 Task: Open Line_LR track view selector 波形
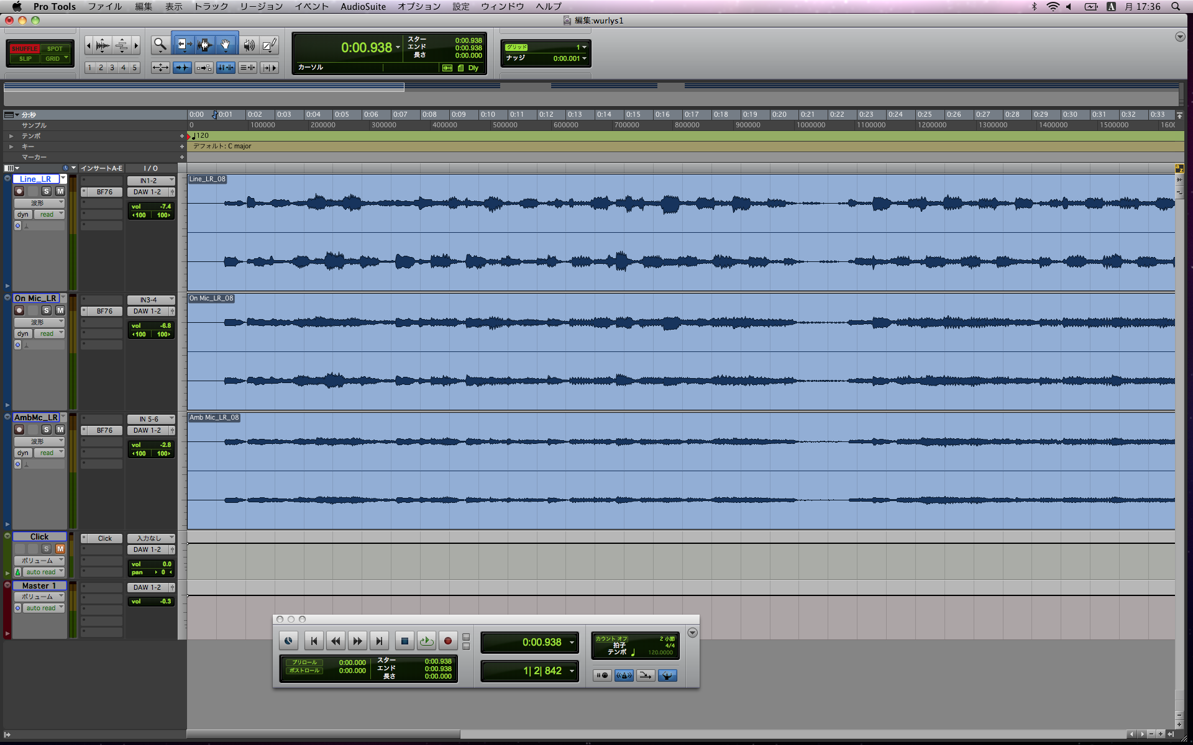(x=40, y=203)
